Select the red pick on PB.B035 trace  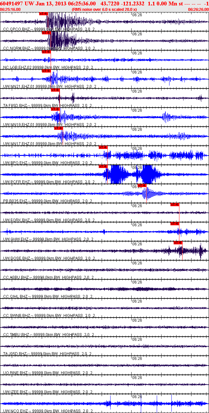pos(142,185)
